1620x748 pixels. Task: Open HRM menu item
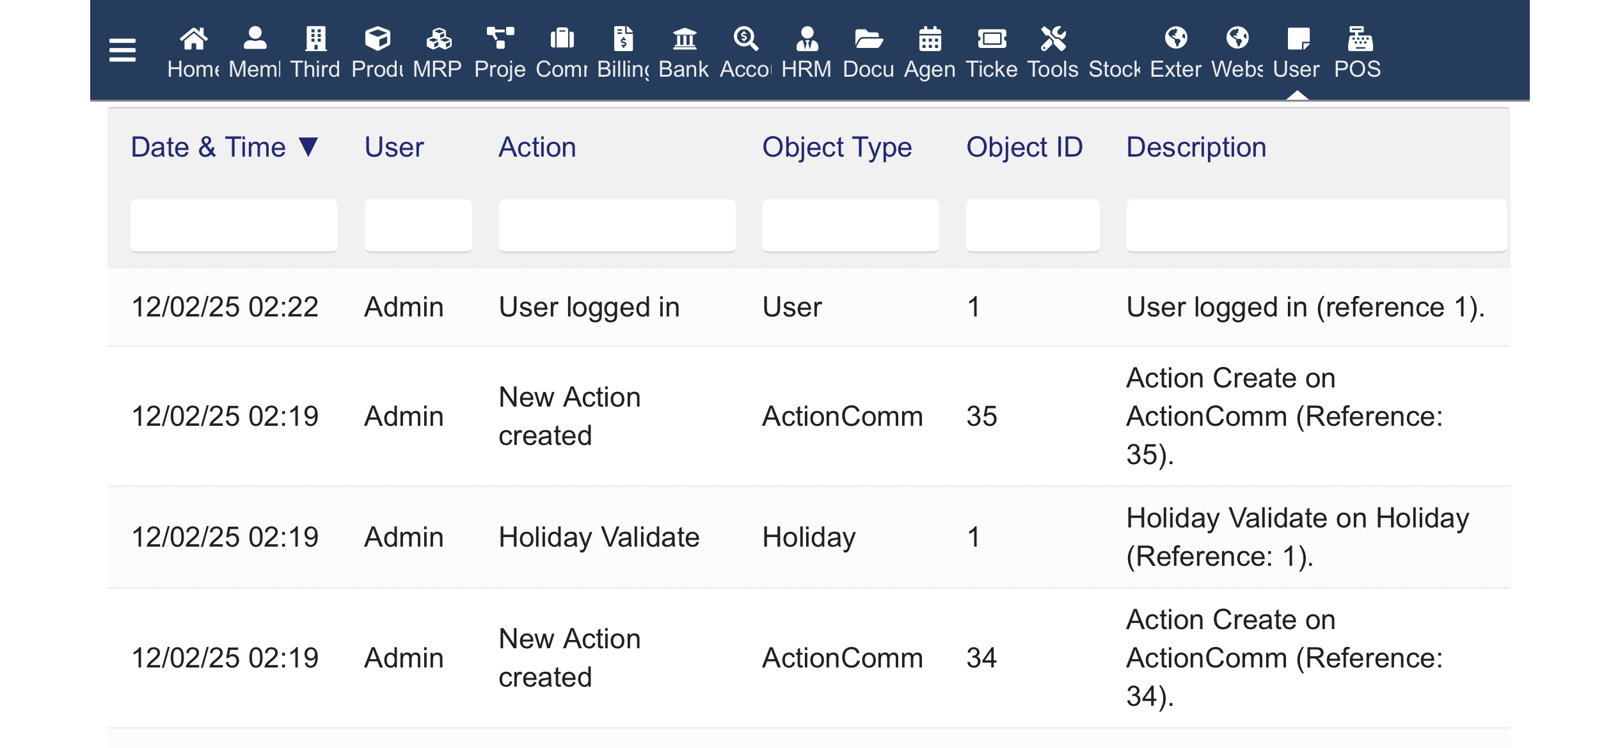pos(806,52)
